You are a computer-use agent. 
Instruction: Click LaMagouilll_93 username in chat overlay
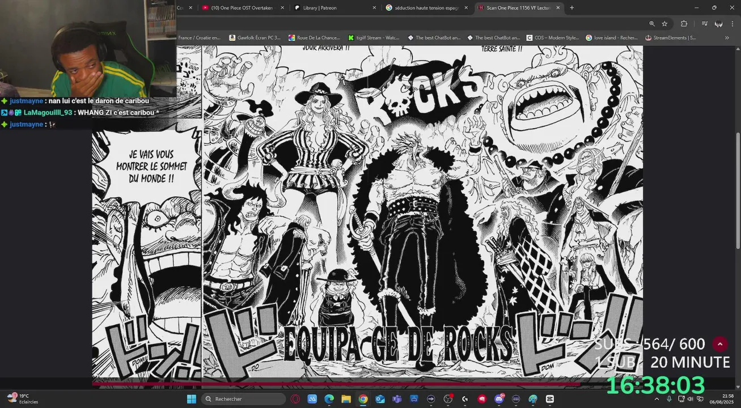[x=48, y=113]
